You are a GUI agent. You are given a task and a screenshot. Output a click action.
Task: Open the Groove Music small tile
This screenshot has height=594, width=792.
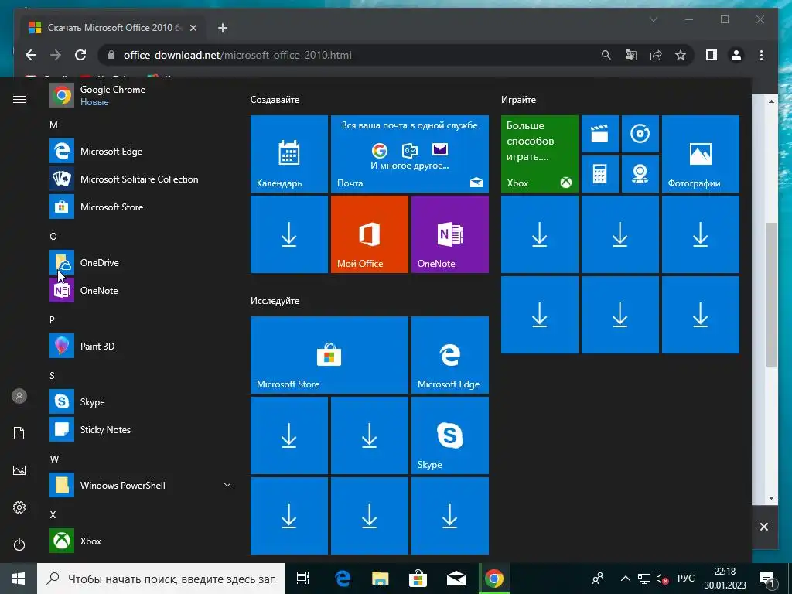[x=640, y=134]
